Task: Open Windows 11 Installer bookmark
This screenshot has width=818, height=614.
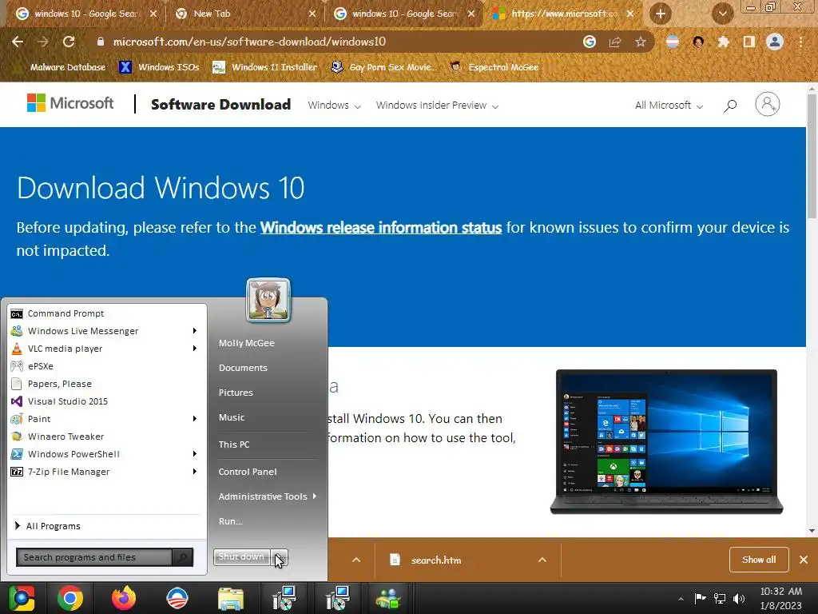Action: (x=264, y=67)
